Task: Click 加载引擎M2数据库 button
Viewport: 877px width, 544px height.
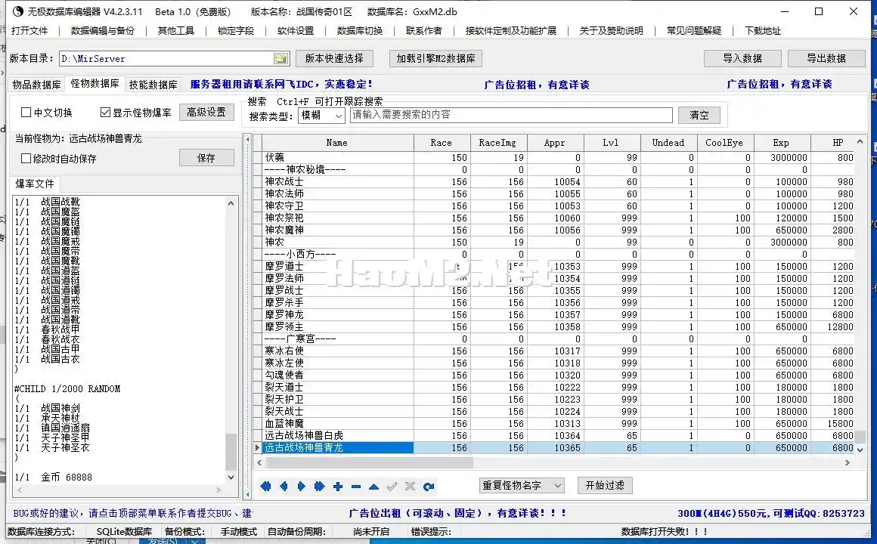Action: tap(435, 58)
